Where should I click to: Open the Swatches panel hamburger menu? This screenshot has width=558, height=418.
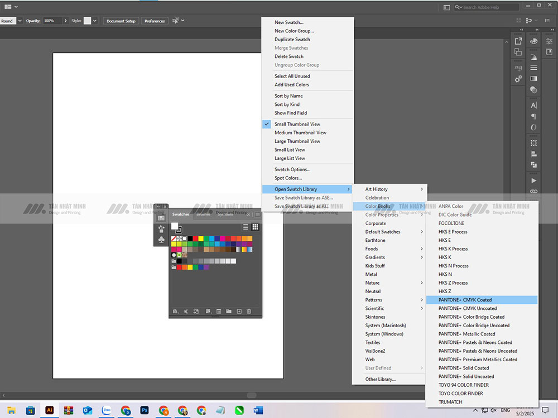tap(258, 215)
